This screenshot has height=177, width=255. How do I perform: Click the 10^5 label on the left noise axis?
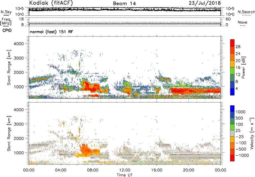tap(19, 9)
